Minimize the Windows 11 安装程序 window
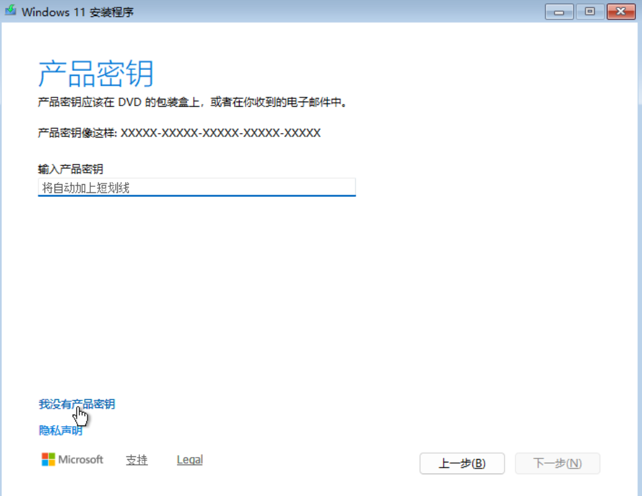Viewport: 642px width, 496px height. click(x=559, y=11)
